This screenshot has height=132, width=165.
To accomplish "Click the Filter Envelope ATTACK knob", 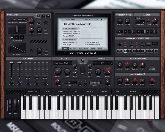I will coord(120,65).
